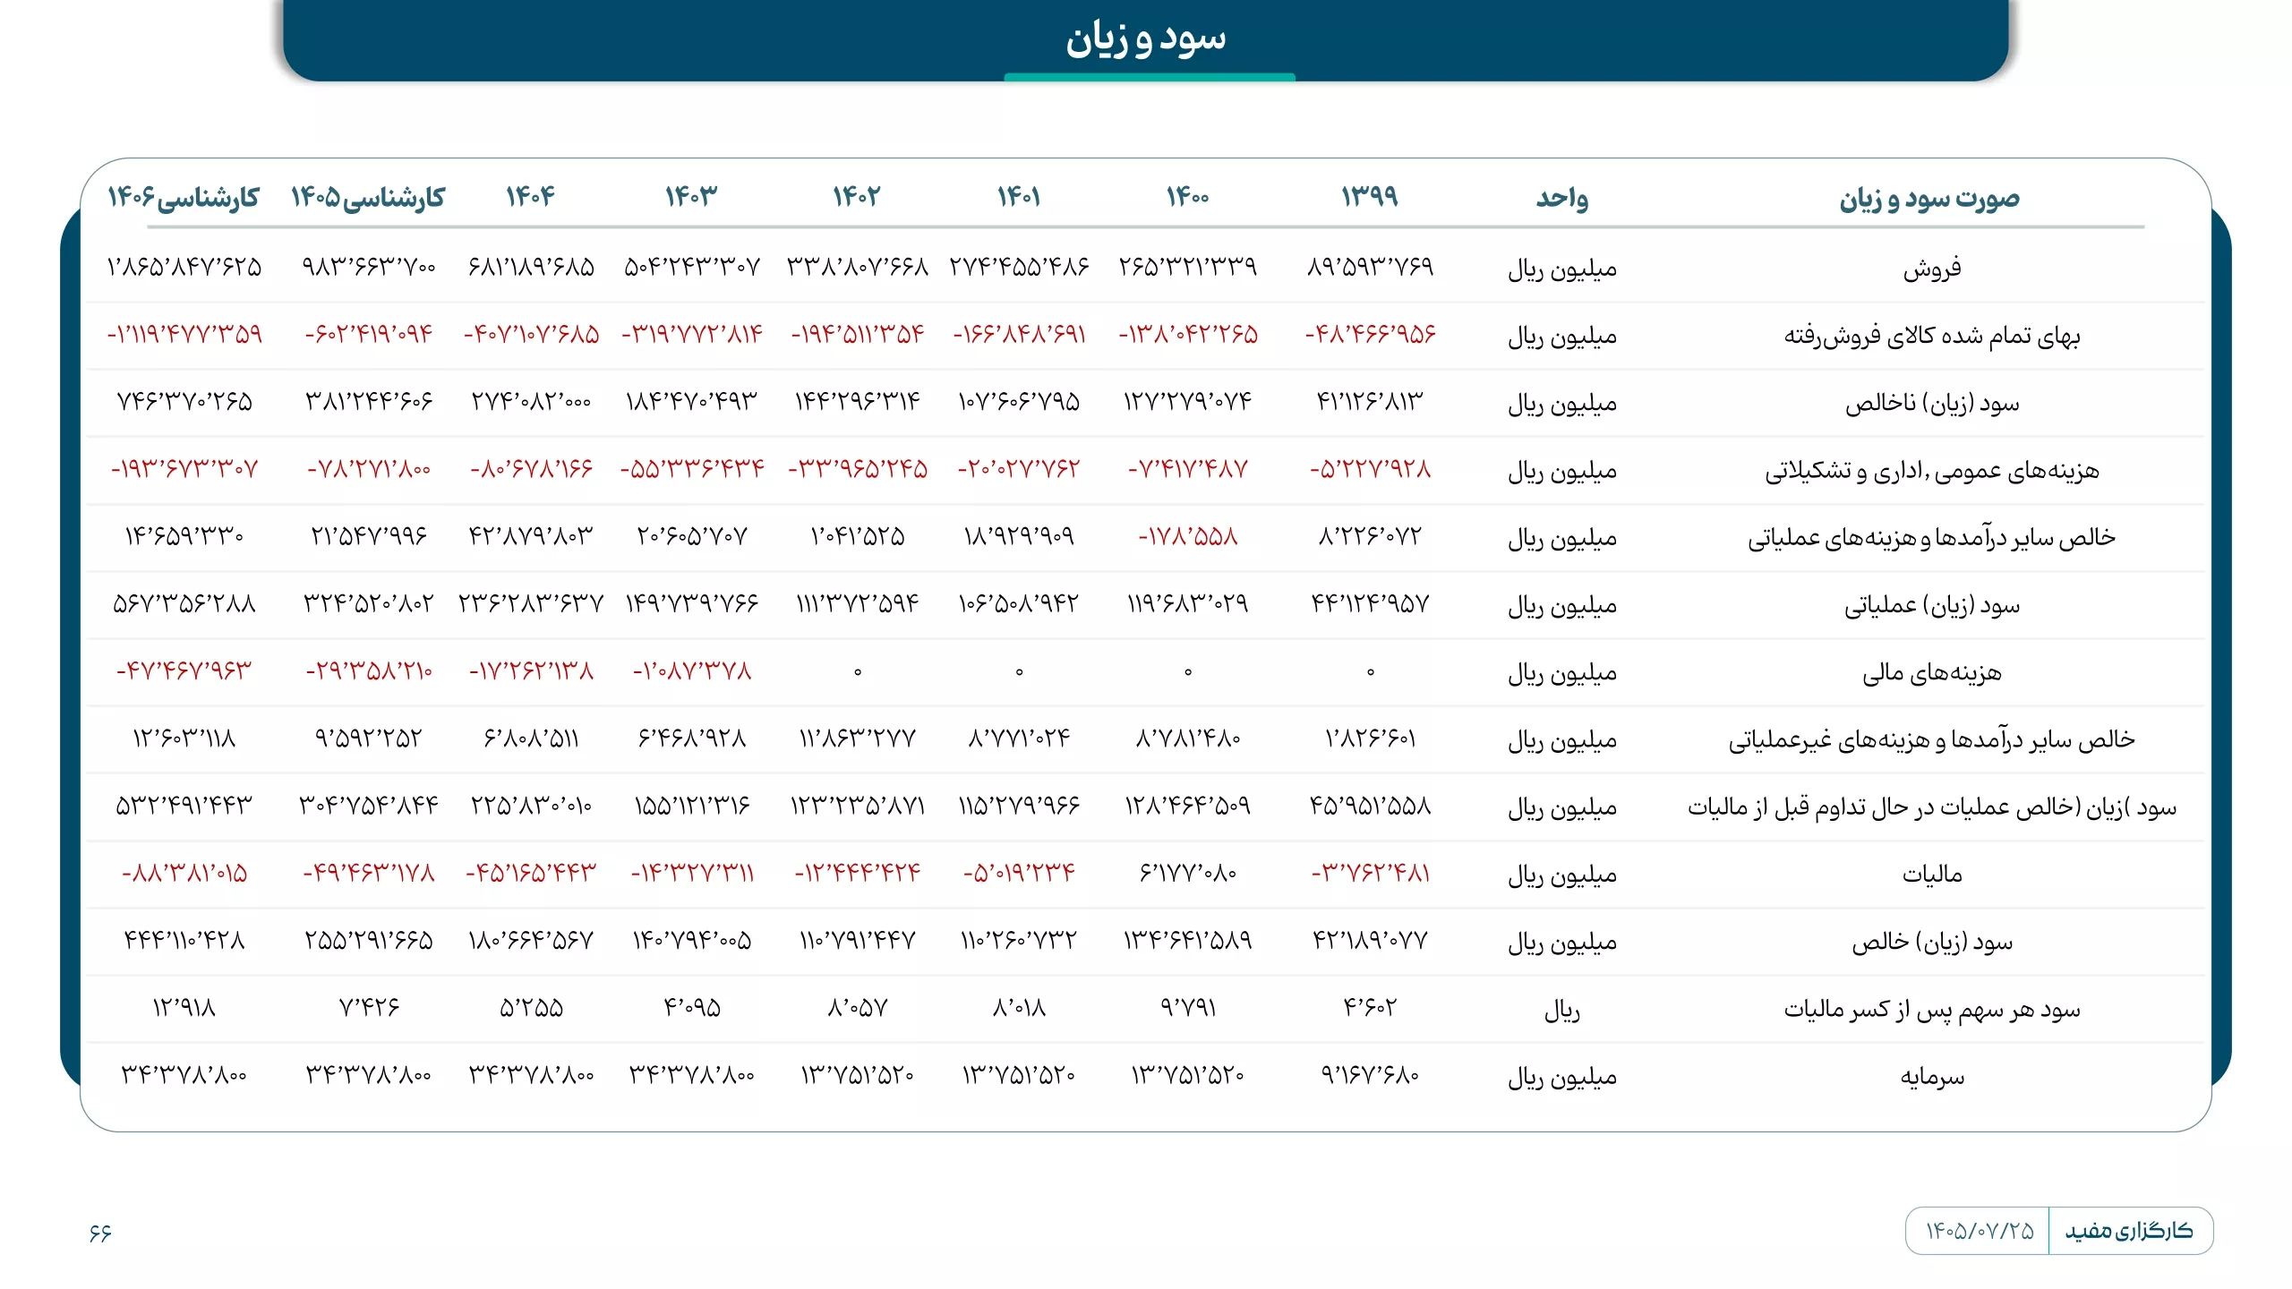Screen dimensions: 2292x1289
Task: Click net profit '۴۴۴٬۱۱۰٬۴۲۸' for ۱۴۰۶
Action: (x=184, y=941)
